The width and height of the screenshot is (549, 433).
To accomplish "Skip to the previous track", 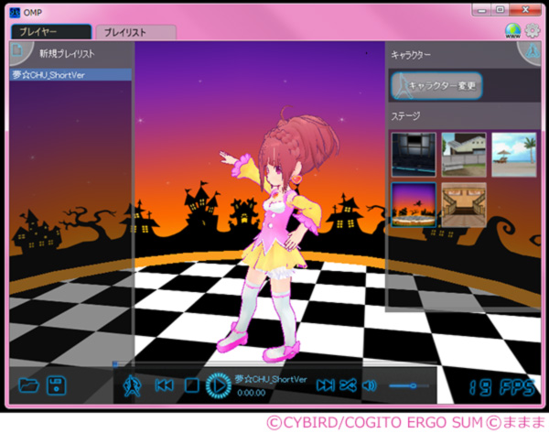I will pyautogui.click(x=165, y=385).
